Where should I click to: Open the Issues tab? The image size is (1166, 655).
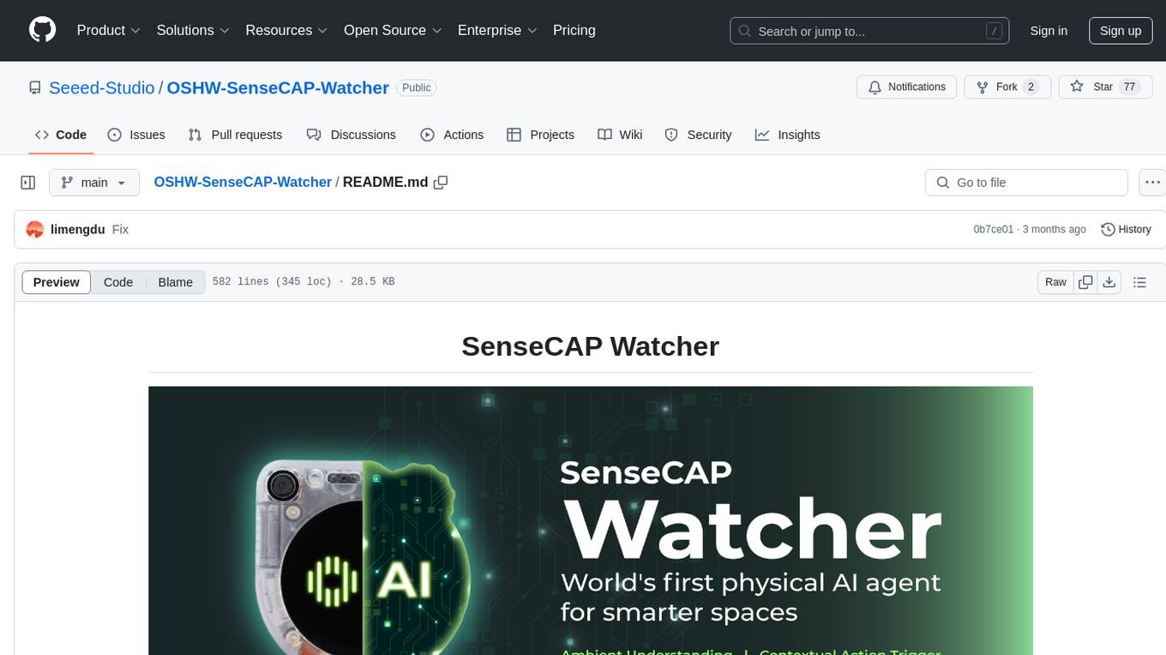coord(136,135)
